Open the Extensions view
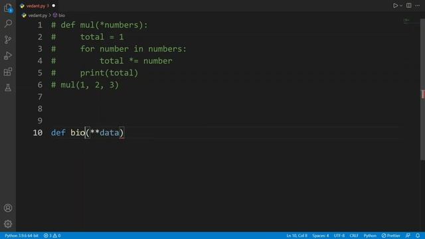 click(x=8, y=72)
